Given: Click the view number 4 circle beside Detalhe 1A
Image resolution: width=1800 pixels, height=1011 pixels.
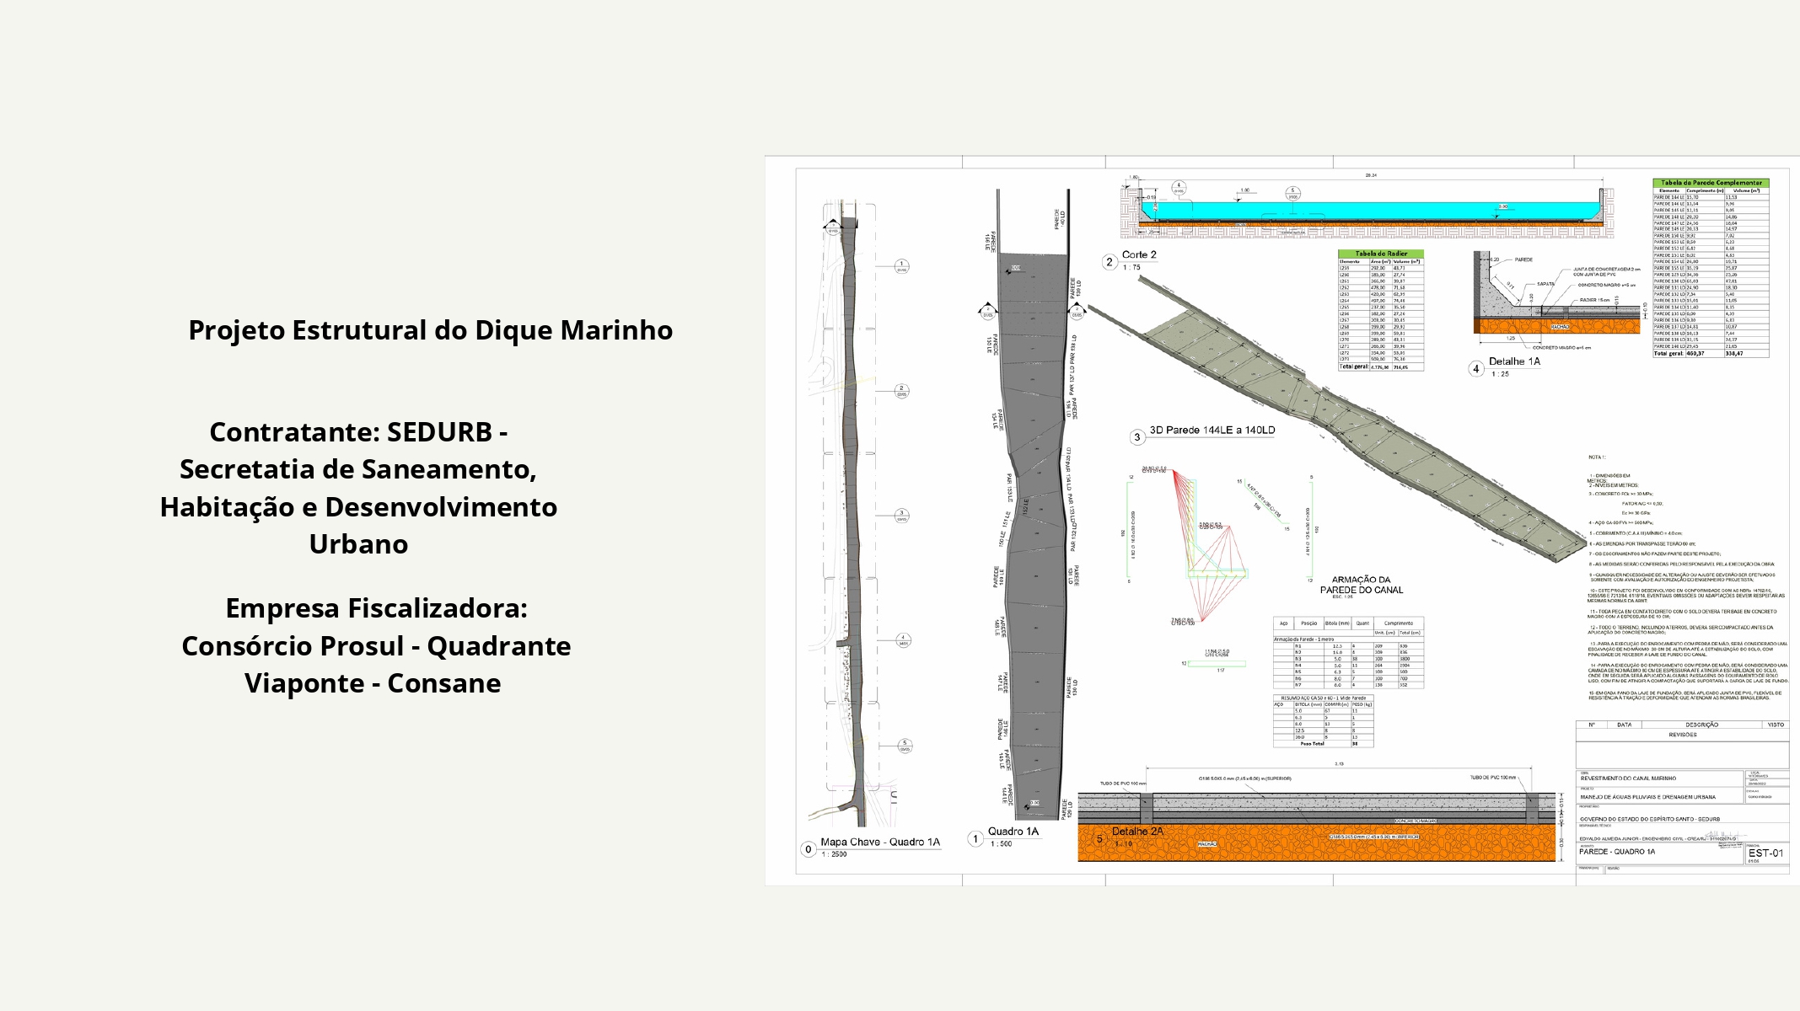Looking at the screenshot, I should (1475, 369).
